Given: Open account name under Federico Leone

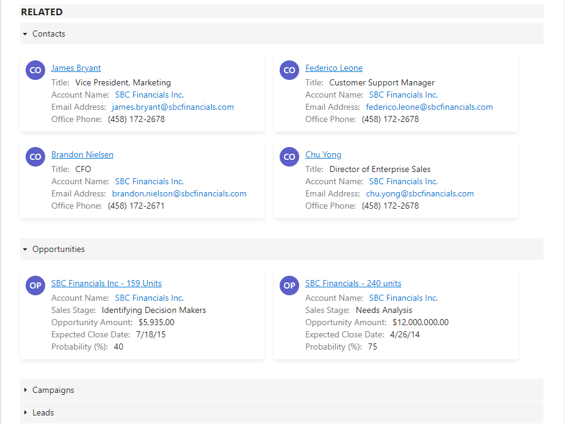Looking at the screenshot, I should point(403,95).
